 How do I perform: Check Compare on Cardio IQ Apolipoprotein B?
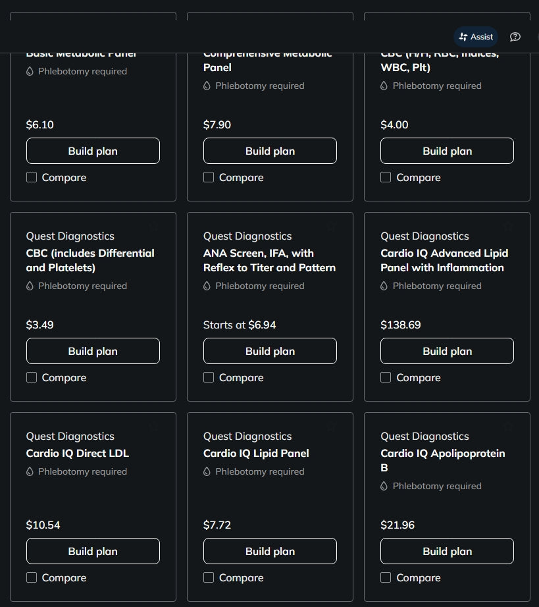(x=385, y=577)
